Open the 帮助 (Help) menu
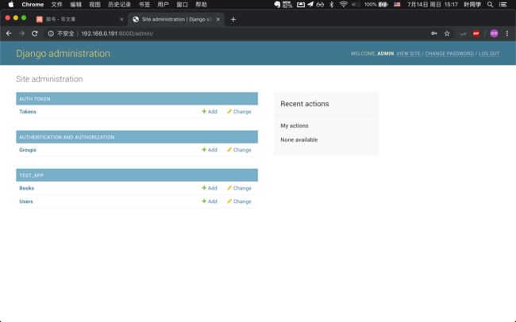This screenshot has height=322, width=516. [x=201, y=5]
